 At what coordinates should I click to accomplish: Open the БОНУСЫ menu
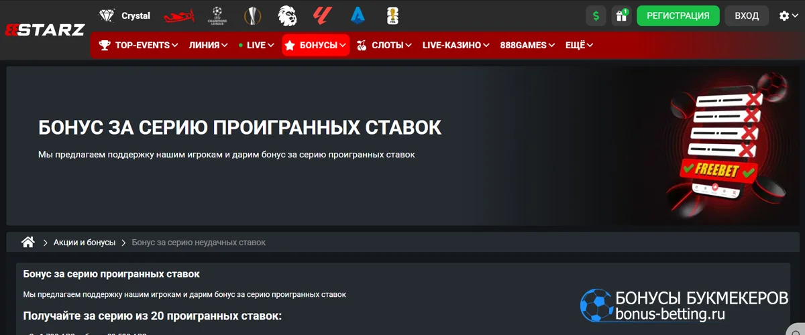(x=315, y=46)
